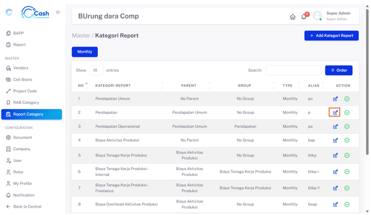The image size is (371, 215).
Task: Click the Super Admin avatar
Action: 317,16
